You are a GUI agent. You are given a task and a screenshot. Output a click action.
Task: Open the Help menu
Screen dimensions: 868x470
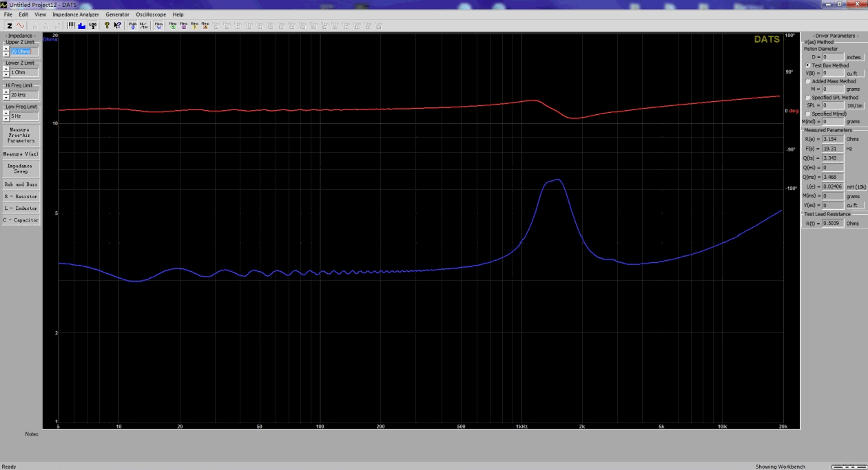tap(178, 14)
